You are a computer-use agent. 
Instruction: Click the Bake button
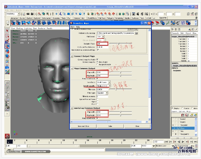[110, 126]
